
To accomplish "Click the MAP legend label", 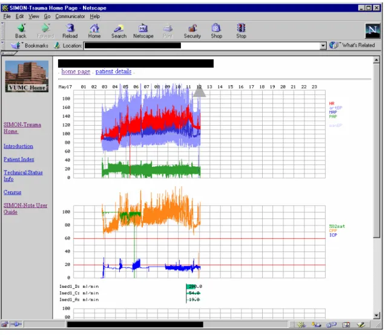I will (x=333, y=112).
